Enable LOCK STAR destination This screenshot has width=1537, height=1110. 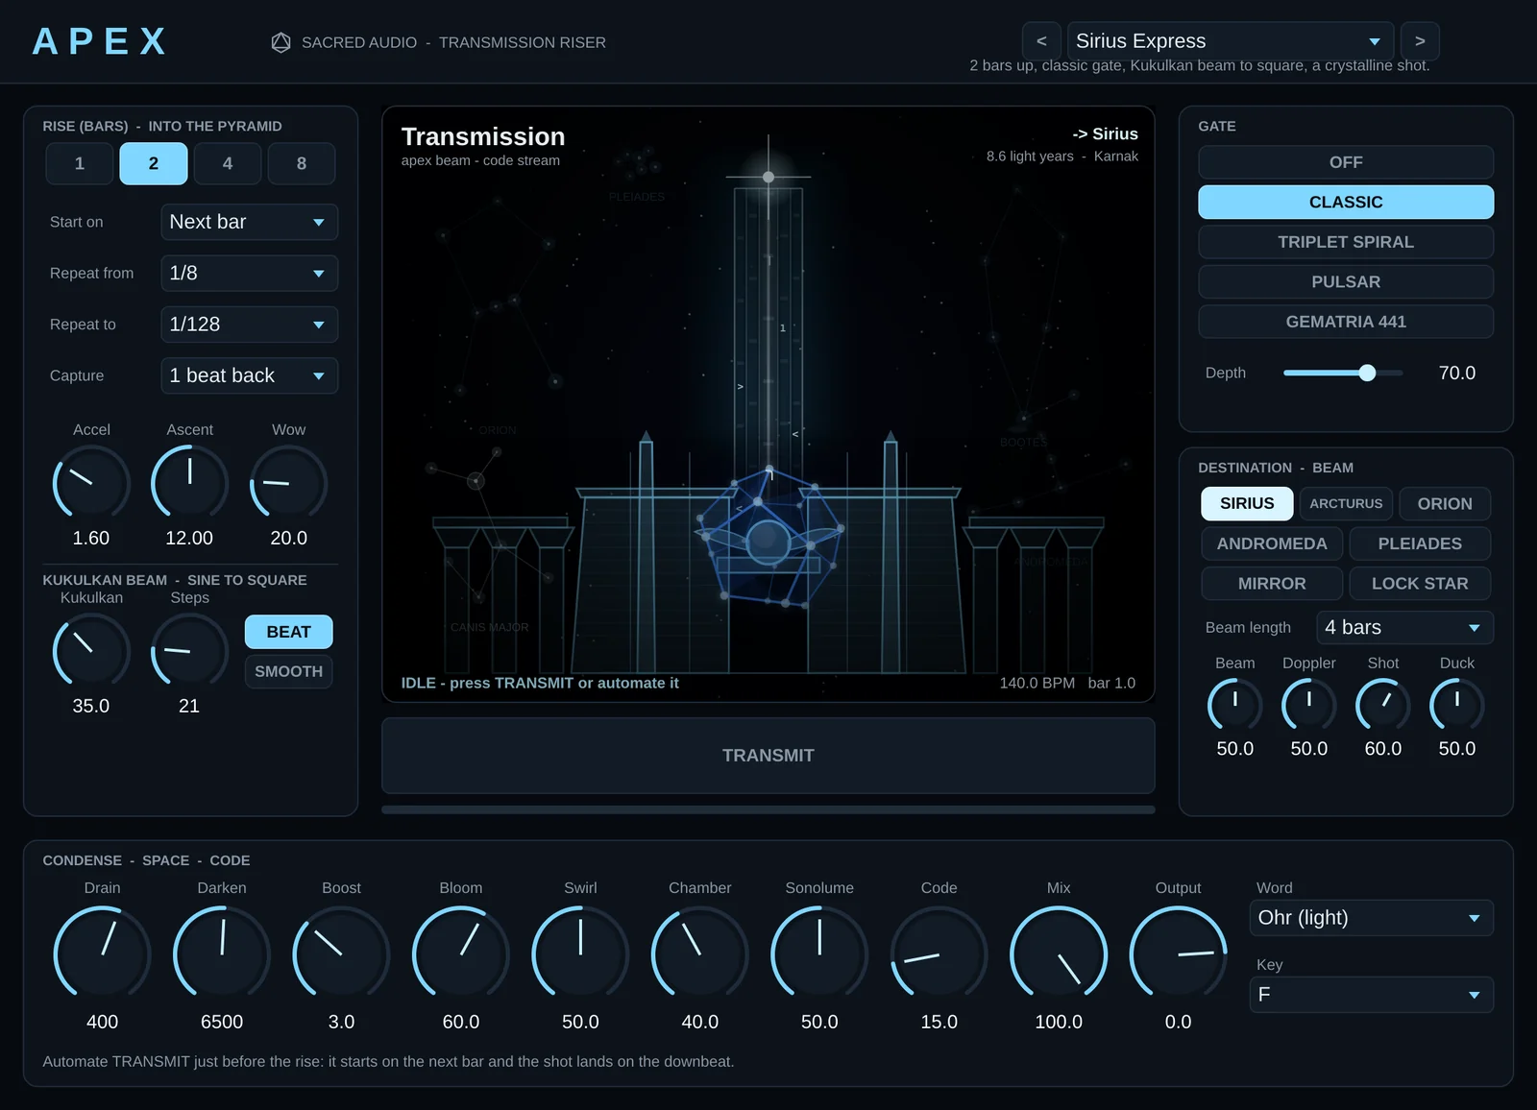tap(1420, 583)
